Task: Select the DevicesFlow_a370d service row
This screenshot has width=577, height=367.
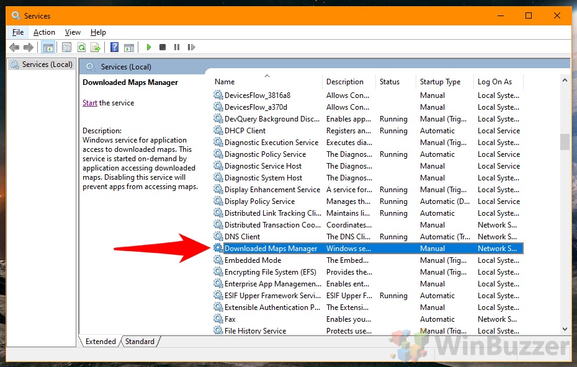Action: [x=368, y=107]
